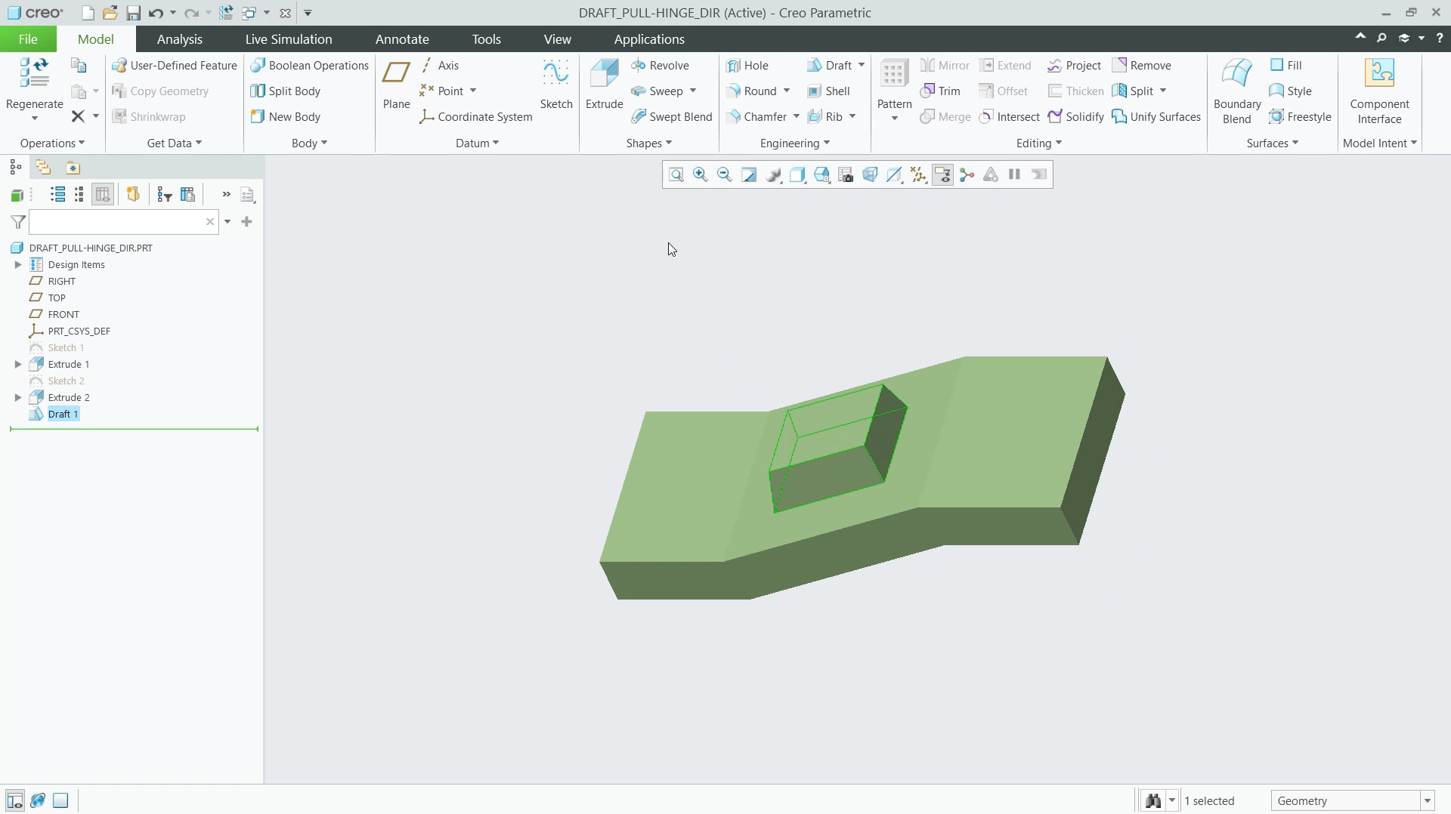Switch to the Analysis tab

(179, 39)
